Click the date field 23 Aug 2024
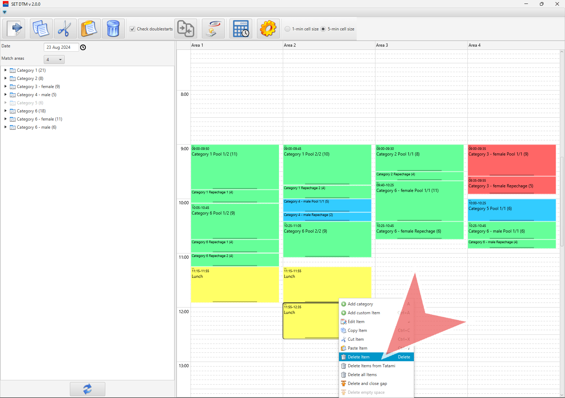Viewport: 565px width, 398px height. (x=61, y=47)
